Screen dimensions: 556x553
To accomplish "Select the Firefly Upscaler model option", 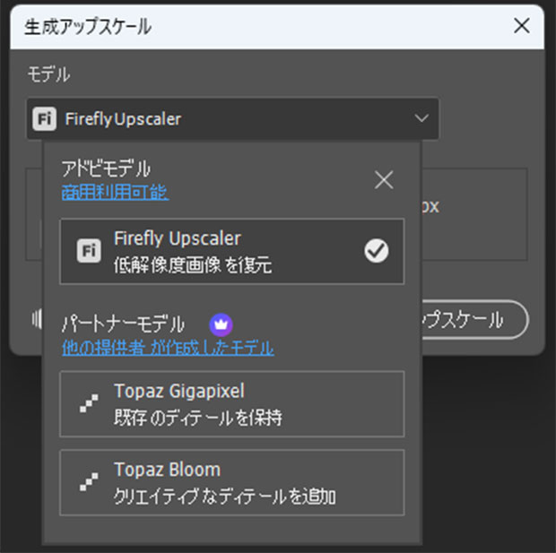I will click(x=231, y=251).
